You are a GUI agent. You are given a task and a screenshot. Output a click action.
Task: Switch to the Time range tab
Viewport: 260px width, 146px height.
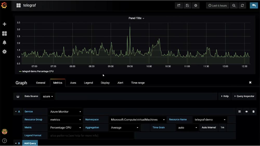pos(138,83)
